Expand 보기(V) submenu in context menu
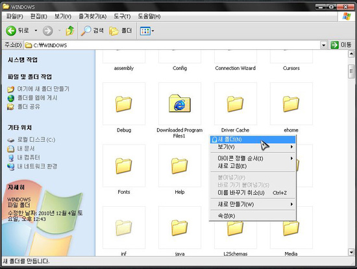 (x=252, y=147)
